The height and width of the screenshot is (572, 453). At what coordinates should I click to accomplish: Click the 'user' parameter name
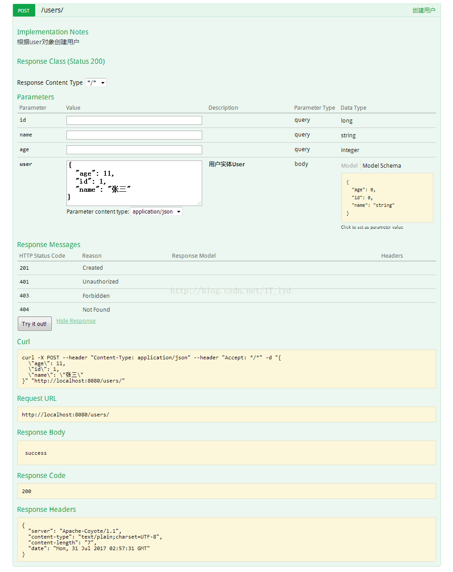(x=26, y=164)
